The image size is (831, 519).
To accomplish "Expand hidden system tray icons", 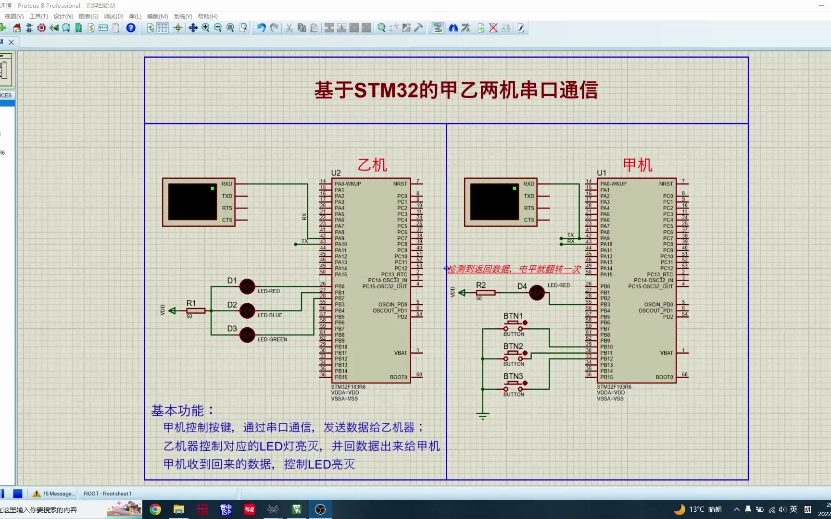I will click(x=736, y=509).
